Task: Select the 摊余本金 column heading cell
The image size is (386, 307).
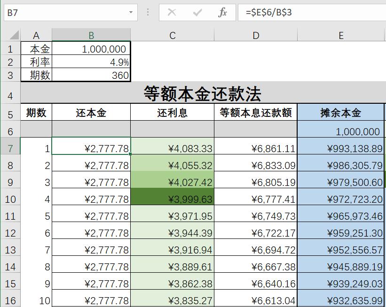Action: coord(341,112)
